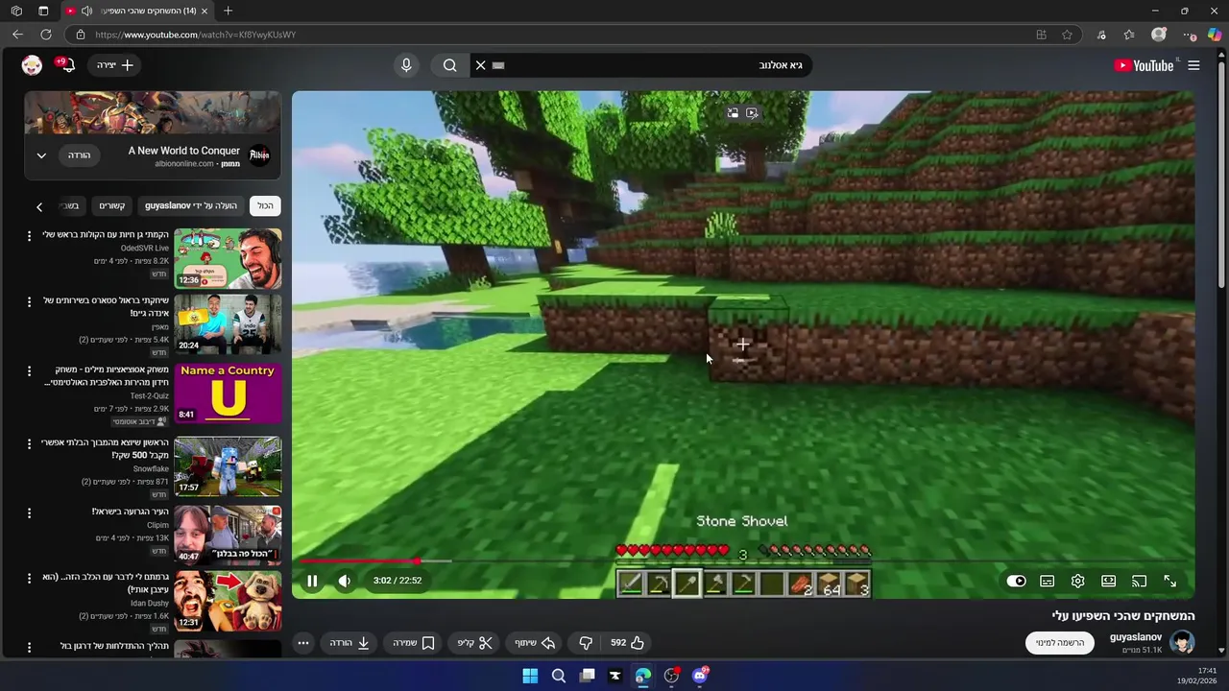The height and width of the screenshot is (691, 1229).
Task: Create a clip with קליפ scissors button
Action: point(475,643)
